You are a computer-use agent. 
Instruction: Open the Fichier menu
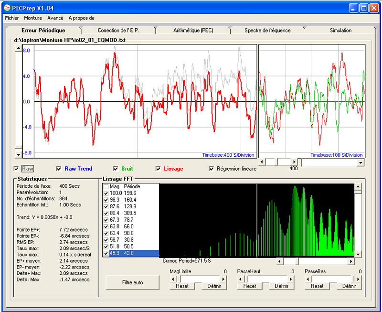pyautogui.click(x=11, y=18)
